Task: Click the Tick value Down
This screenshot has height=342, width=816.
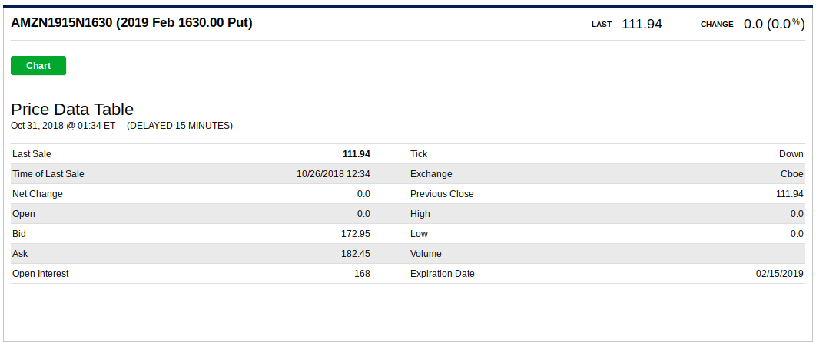Action: click(x=791, y=154)
